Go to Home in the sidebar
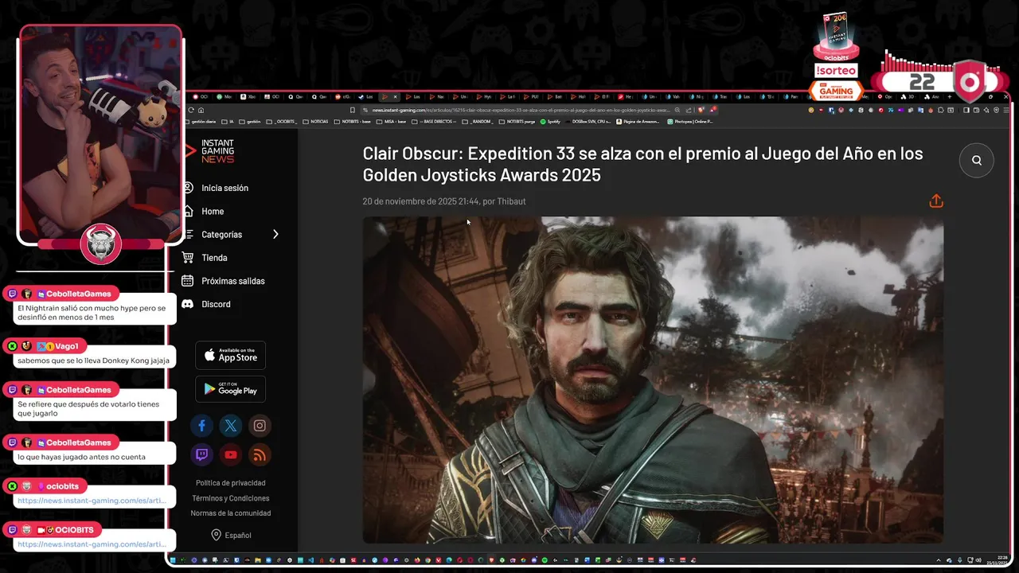The image size is (1019, 573). pyautogui.click(x=213, y=211)
